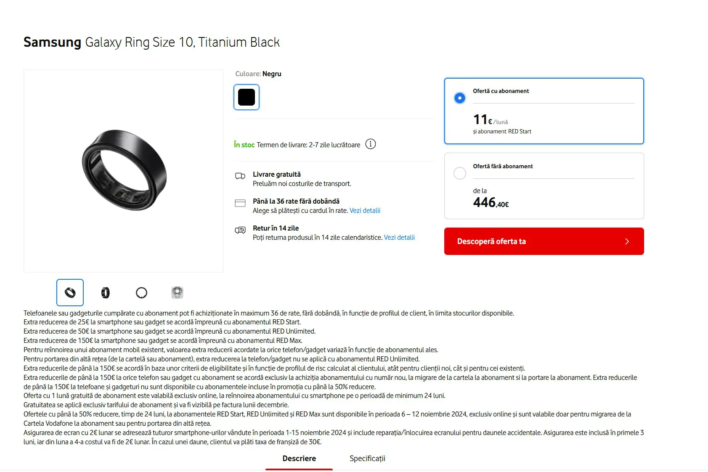
Task: Click the 446,40€ price offer card
Action: 544,186
